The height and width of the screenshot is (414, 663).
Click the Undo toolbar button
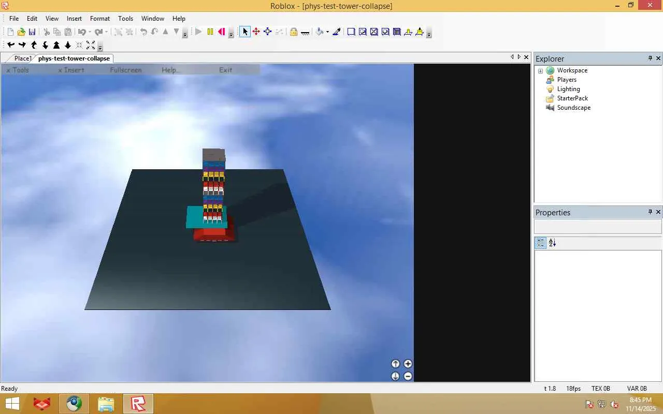[82, 32]
